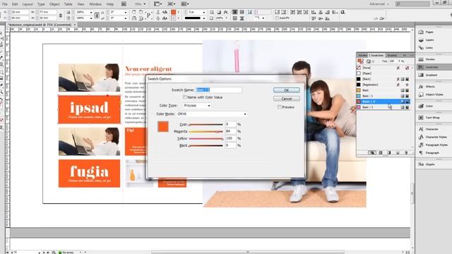Select the [Paper] swatch

click(383, 73)
